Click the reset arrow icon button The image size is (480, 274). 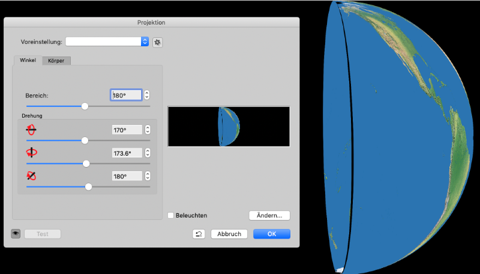pos(199,234)
